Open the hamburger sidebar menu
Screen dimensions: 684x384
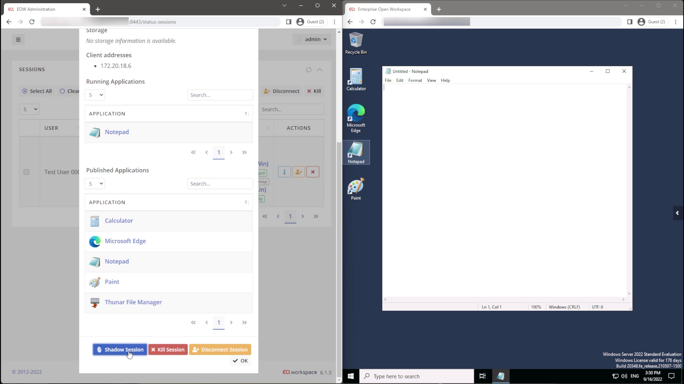tap(18, 39)
